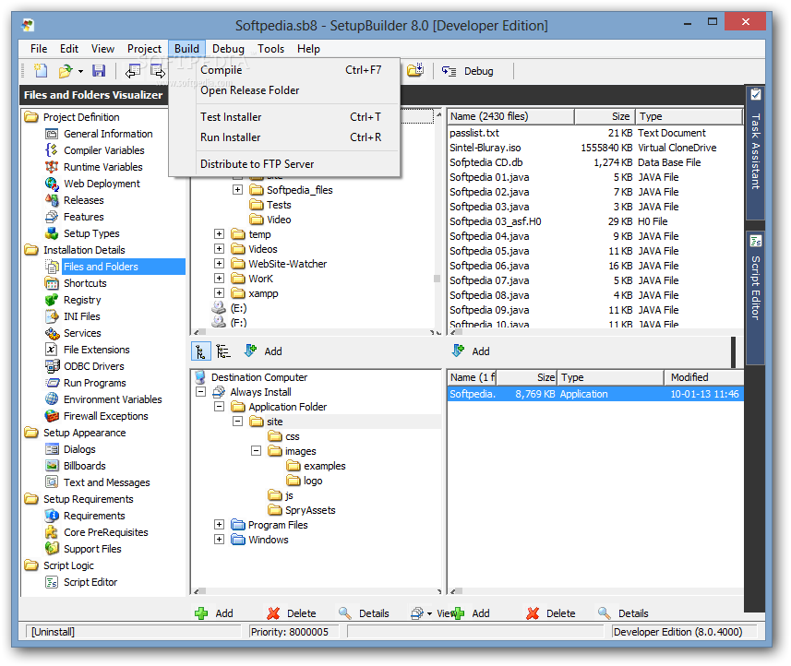Click the Core PreRequisites icon

coord(52,532)
